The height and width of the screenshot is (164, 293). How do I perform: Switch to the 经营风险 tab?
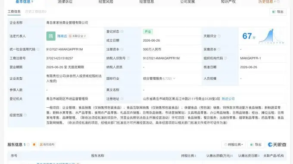pyautogui.click(x=106, y=2)
